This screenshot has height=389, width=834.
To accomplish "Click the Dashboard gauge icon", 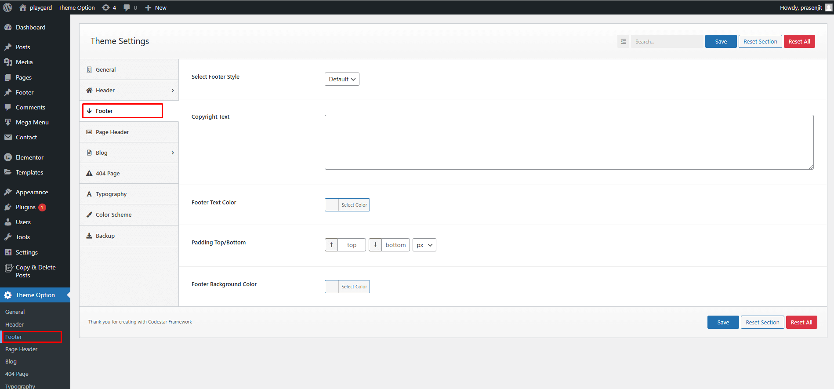I will coord(8,27).
